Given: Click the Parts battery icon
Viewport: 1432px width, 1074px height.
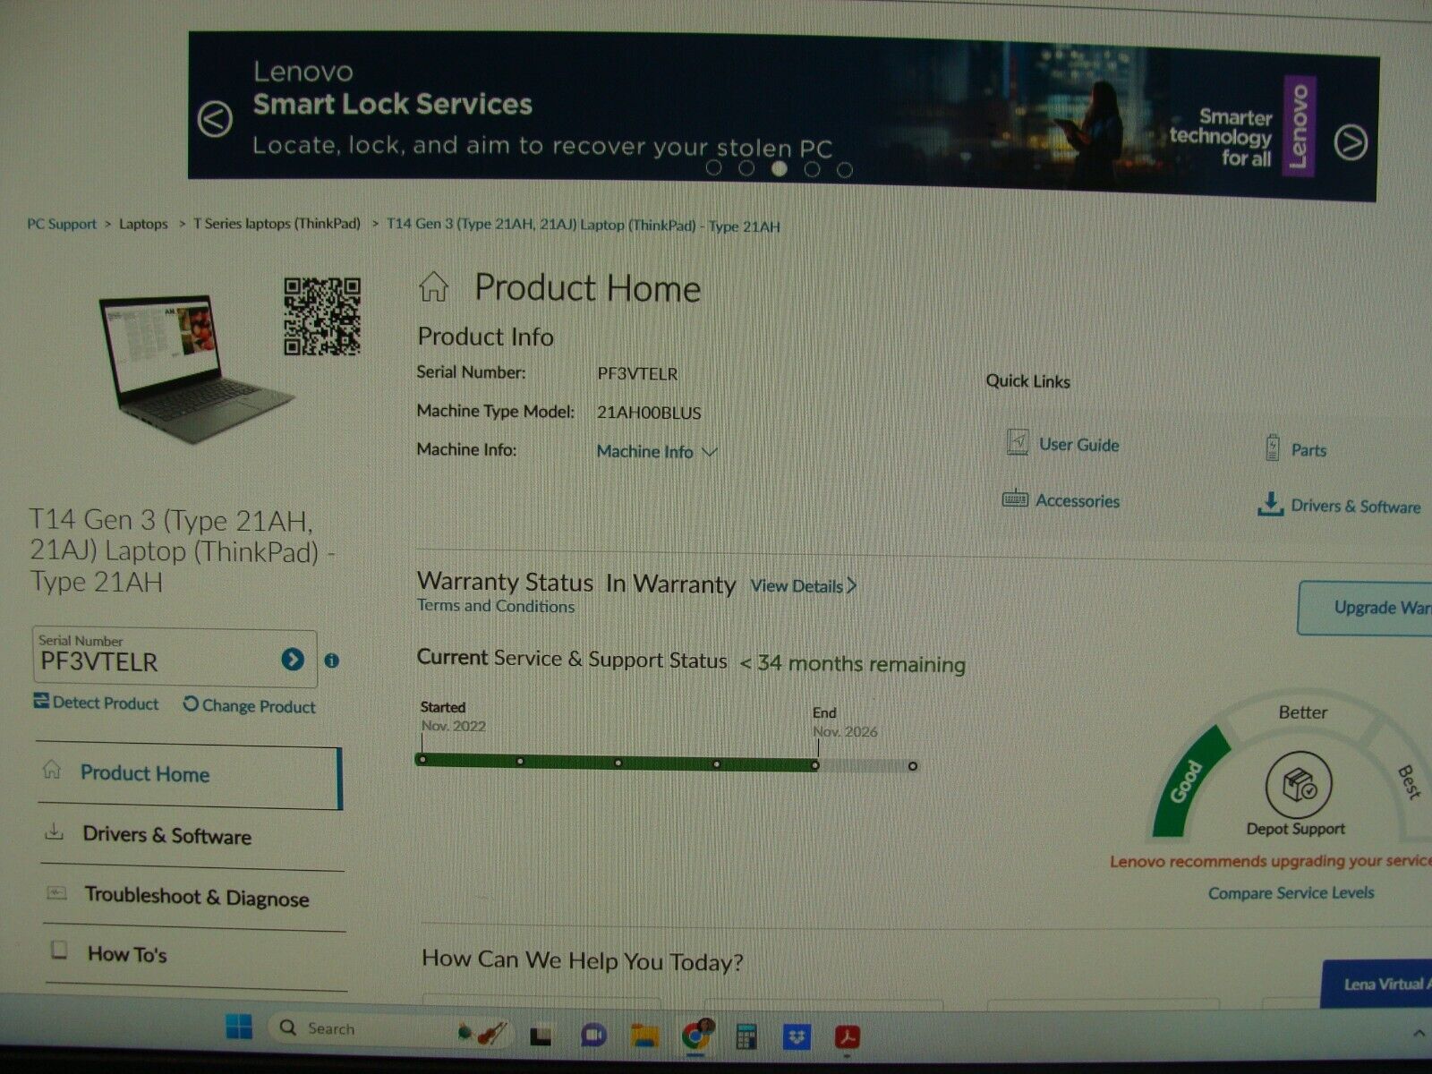Looking at the screenshot, I should 1273,447.
